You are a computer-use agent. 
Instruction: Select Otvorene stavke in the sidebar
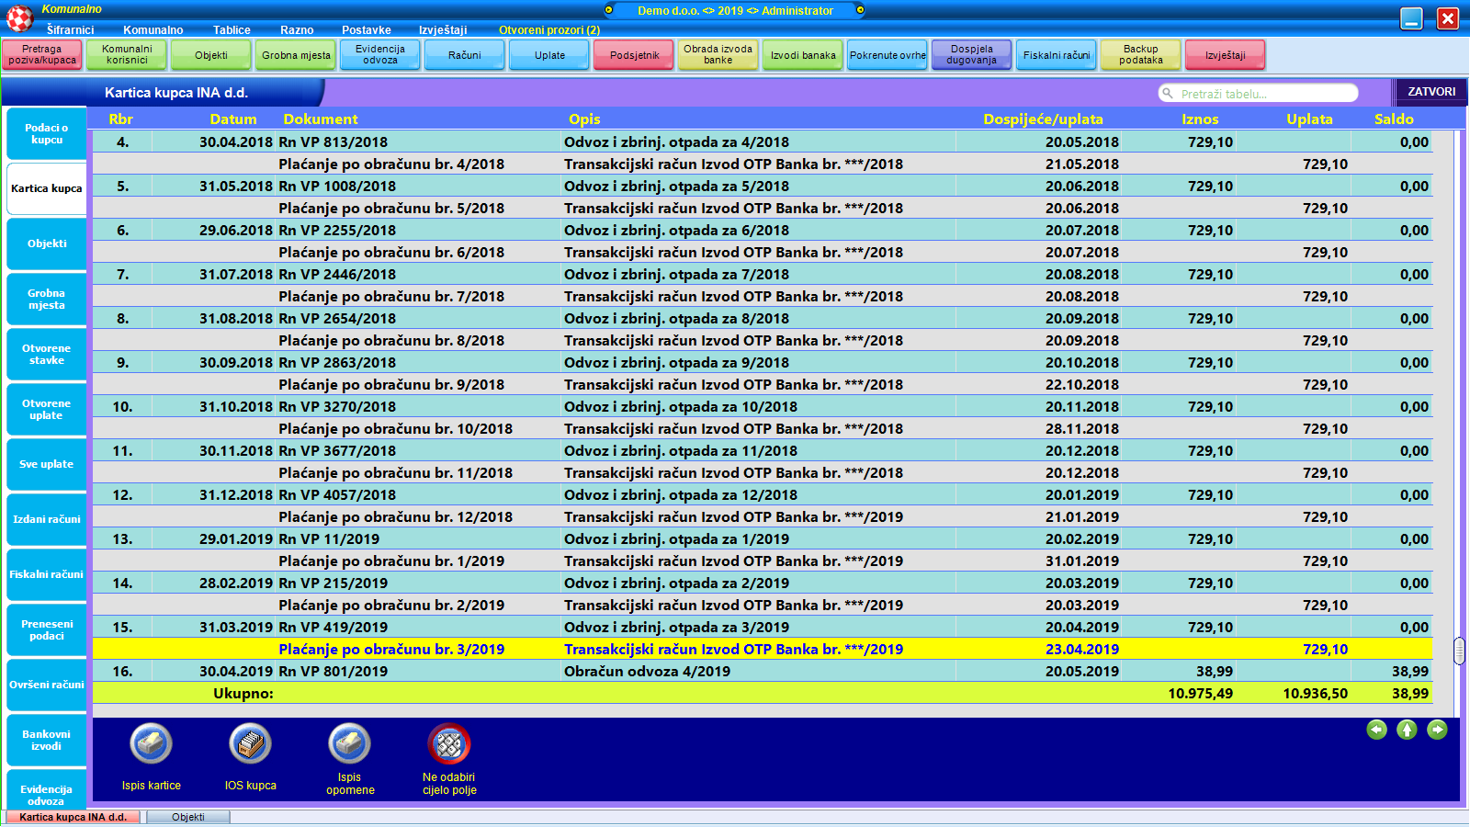coord(47,355)
